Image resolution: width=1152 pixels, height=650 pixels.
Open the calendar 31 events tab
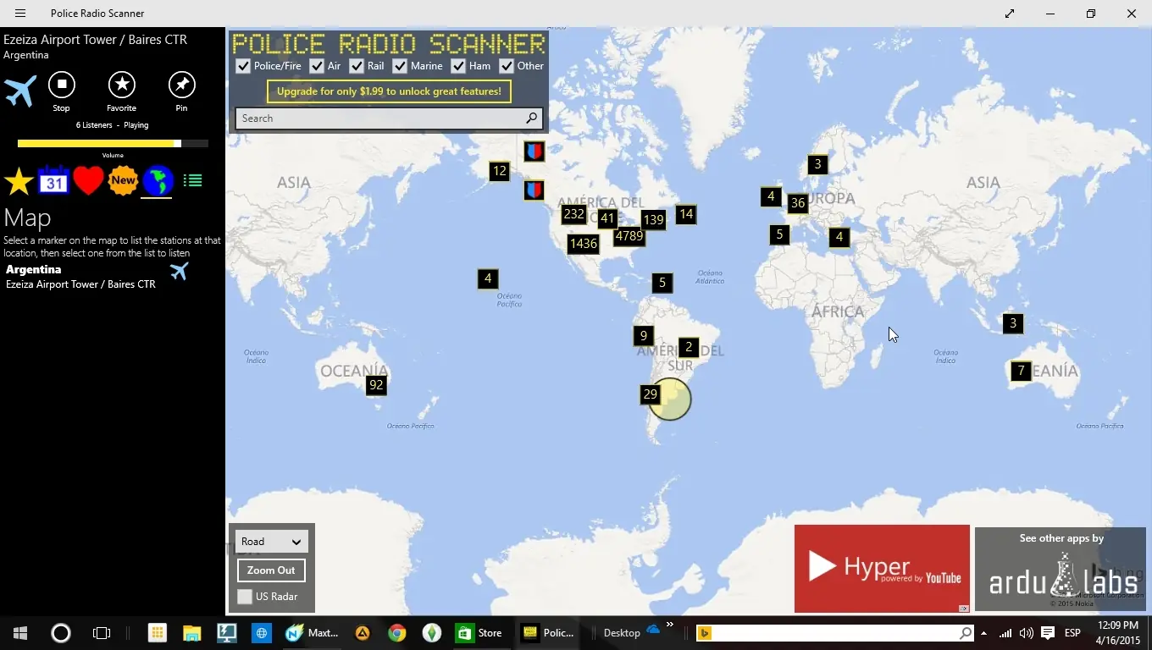coord(53,180)
